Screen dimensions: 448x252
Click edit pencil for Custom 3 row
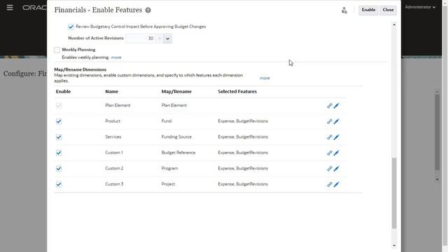coord(336,184)
